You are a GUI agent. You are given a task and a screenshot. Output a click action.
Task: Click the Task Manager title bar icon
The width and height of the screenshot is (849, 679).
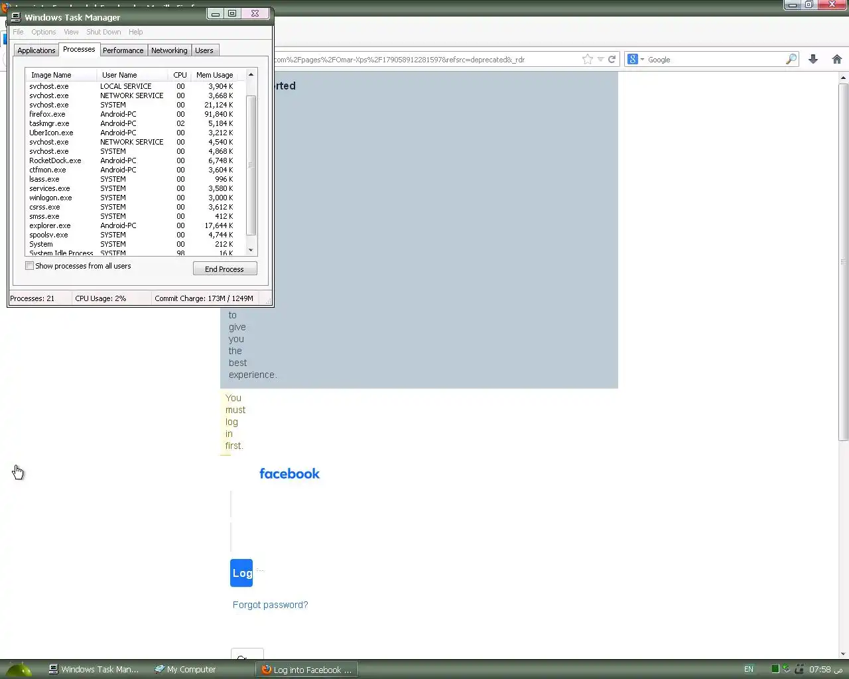point(16,17)
